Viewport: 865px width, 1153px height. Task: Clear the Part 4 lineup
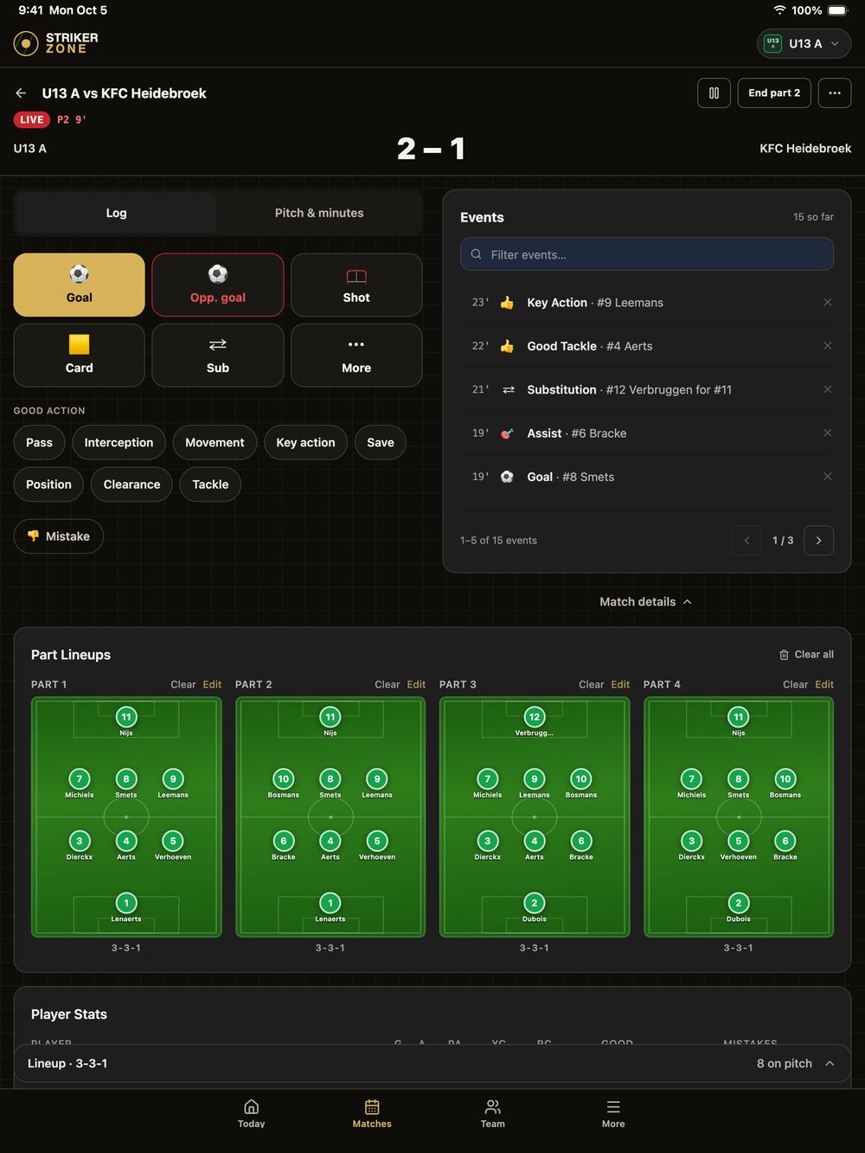pyautogui.click(x=796, y=684)
